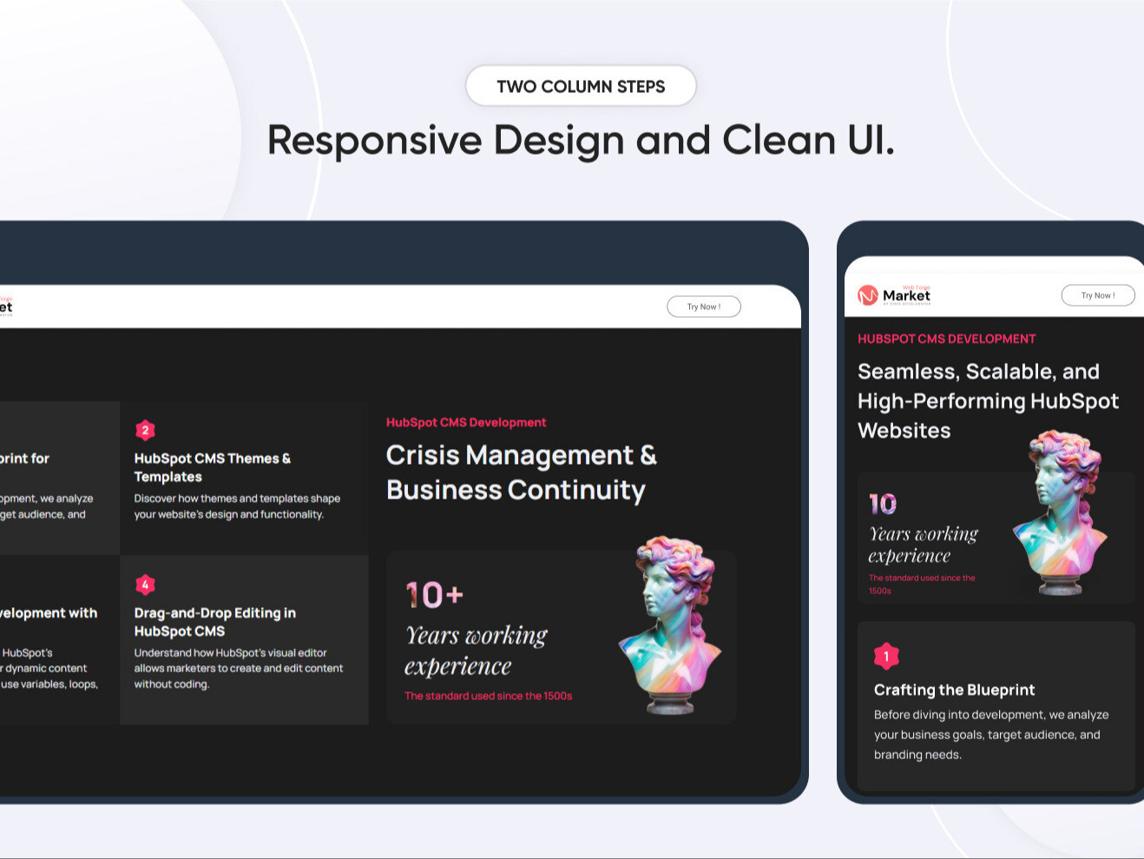Screen dimensions: 1144x859
Task: Open the Drag-and-Drop Editing card
Action: pyautogui.click(x=244, y=638)
